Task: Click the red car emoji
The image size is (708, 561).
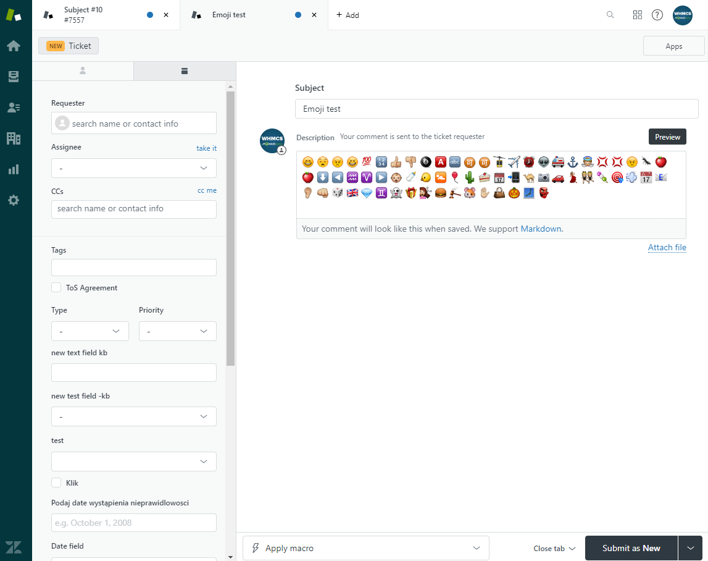Action: (x=558, y=178)
